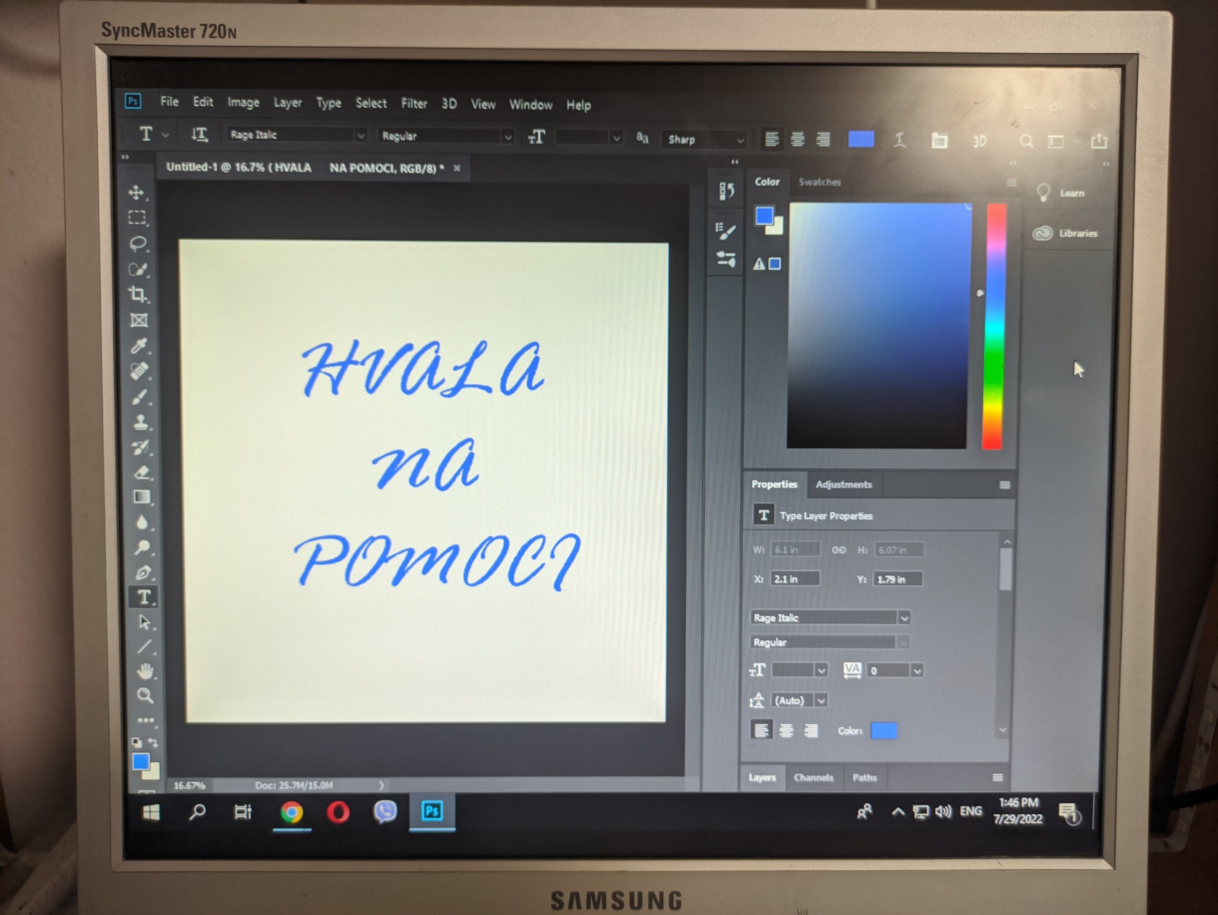This screenshot has width=1218, height=915.
Task: Select the Eyedropper tool
Action: tap(139, 346)
